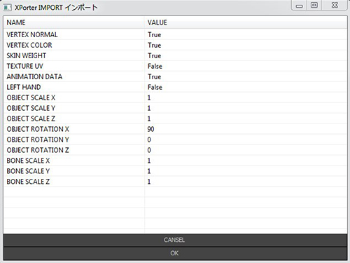Select the OBJECT SCALE Z row name
Screen dimensions: 350x263
[31, 119]
